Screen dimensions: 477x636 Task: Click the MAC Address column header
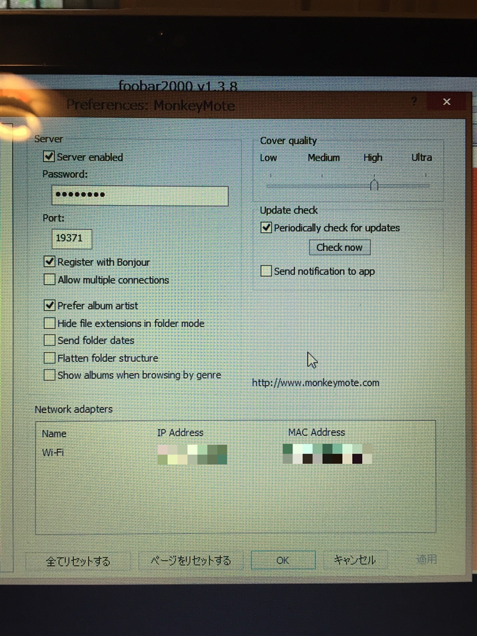(x=316, y=432)
